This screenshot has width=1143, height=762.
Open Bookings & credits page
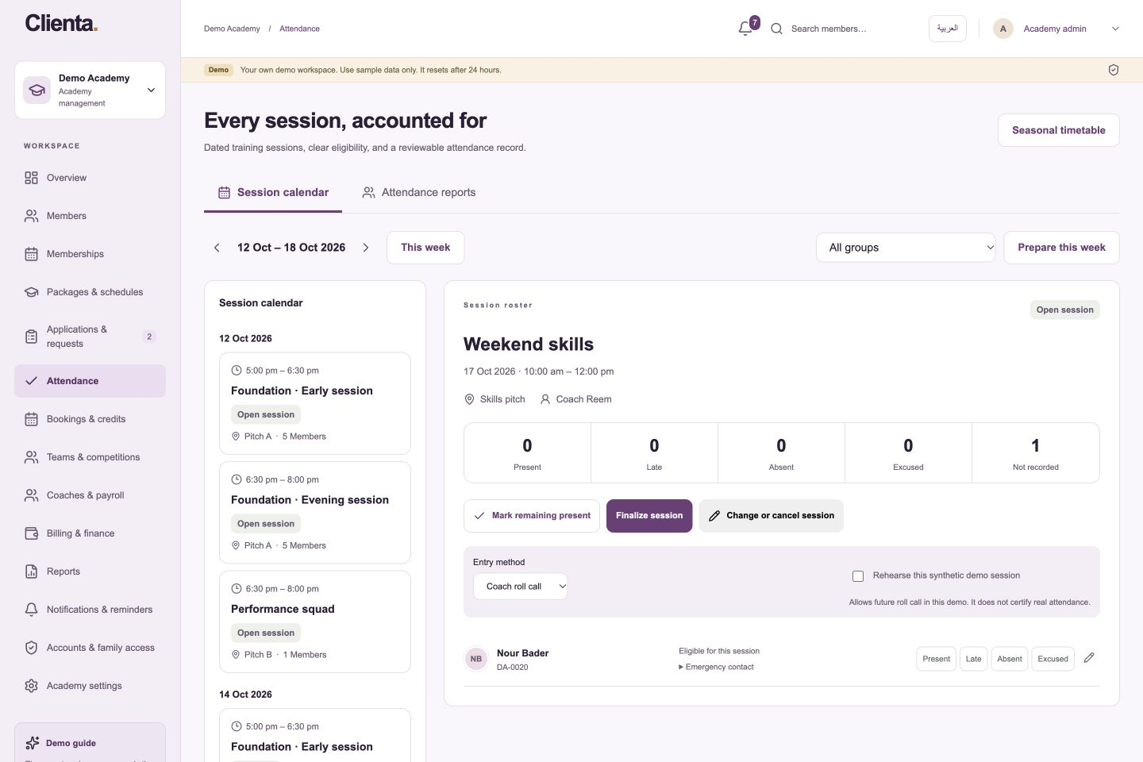pyautogui.click(x=90, y=419)
